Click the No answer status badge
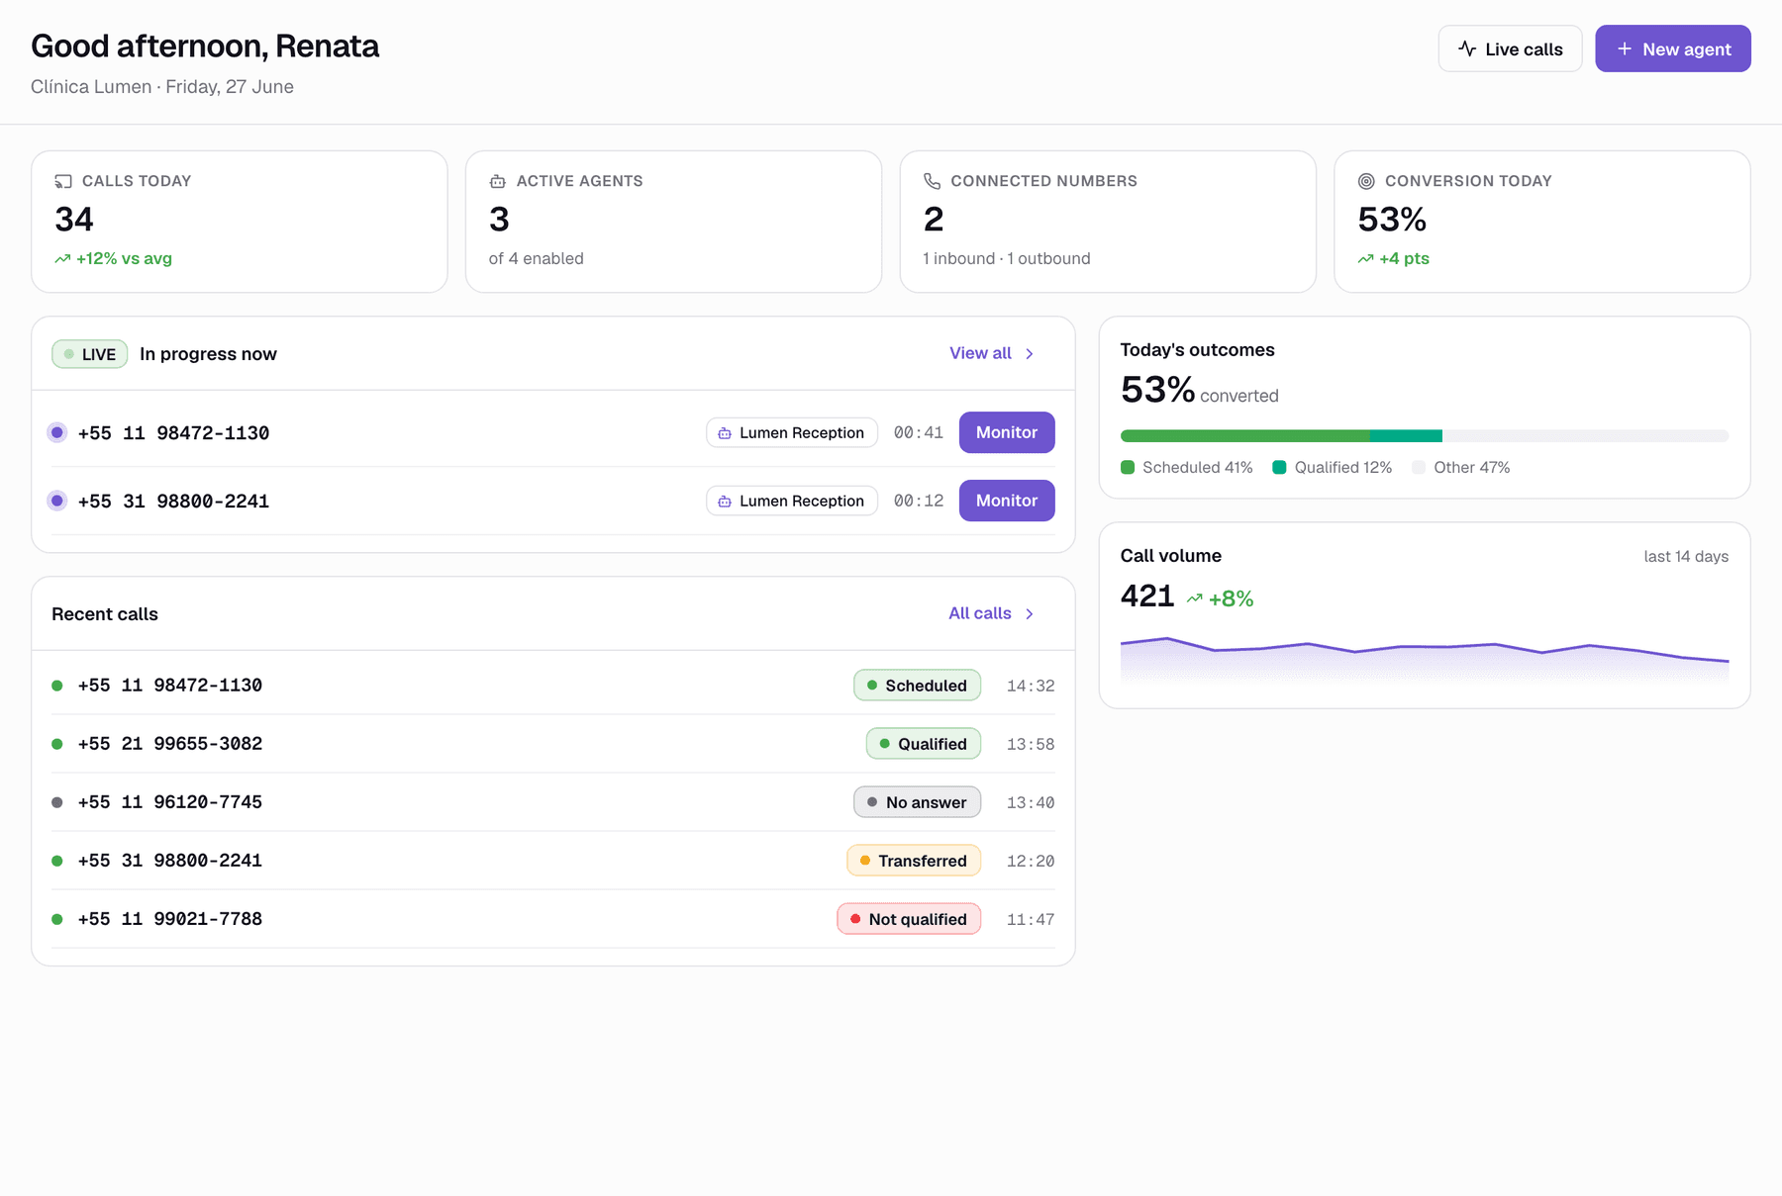 pyautogui.click(x=917, y=802)
